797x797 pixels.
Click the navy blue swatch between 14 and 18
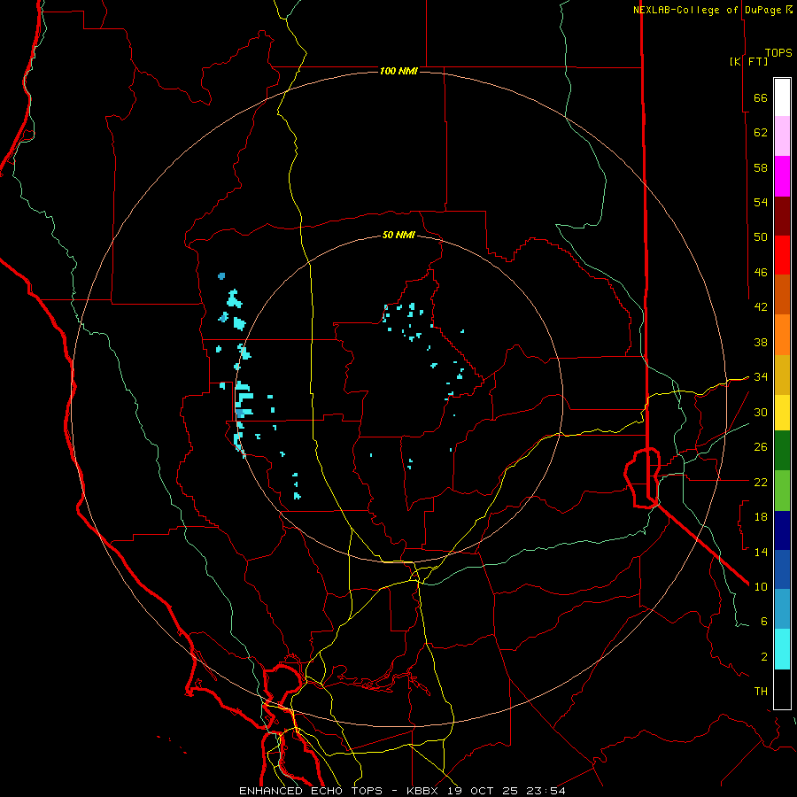tap(782, 530)
